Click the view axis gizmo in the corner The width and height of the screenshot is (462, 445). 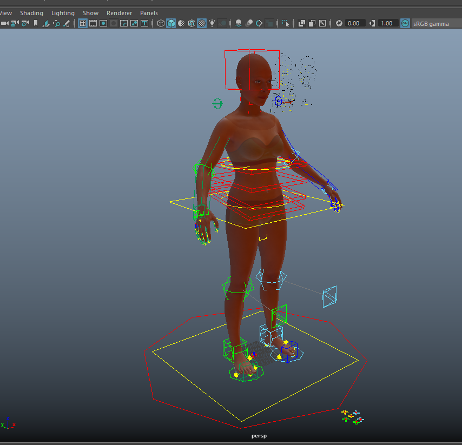click(8, 424)
